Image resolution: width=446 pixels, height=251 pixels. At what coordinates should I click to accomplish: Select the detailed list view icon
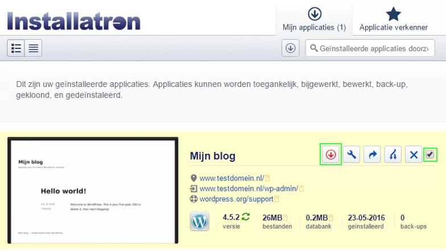tap(16, 48)
